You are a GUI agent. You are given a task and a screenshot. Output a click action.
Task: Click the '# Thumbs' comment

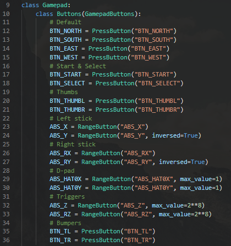click(x=64, y=92)
